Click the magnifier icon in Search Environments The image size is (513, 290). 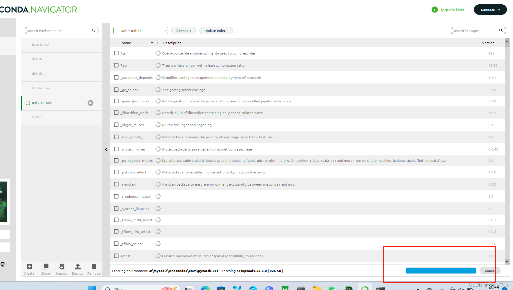[94, 30]
